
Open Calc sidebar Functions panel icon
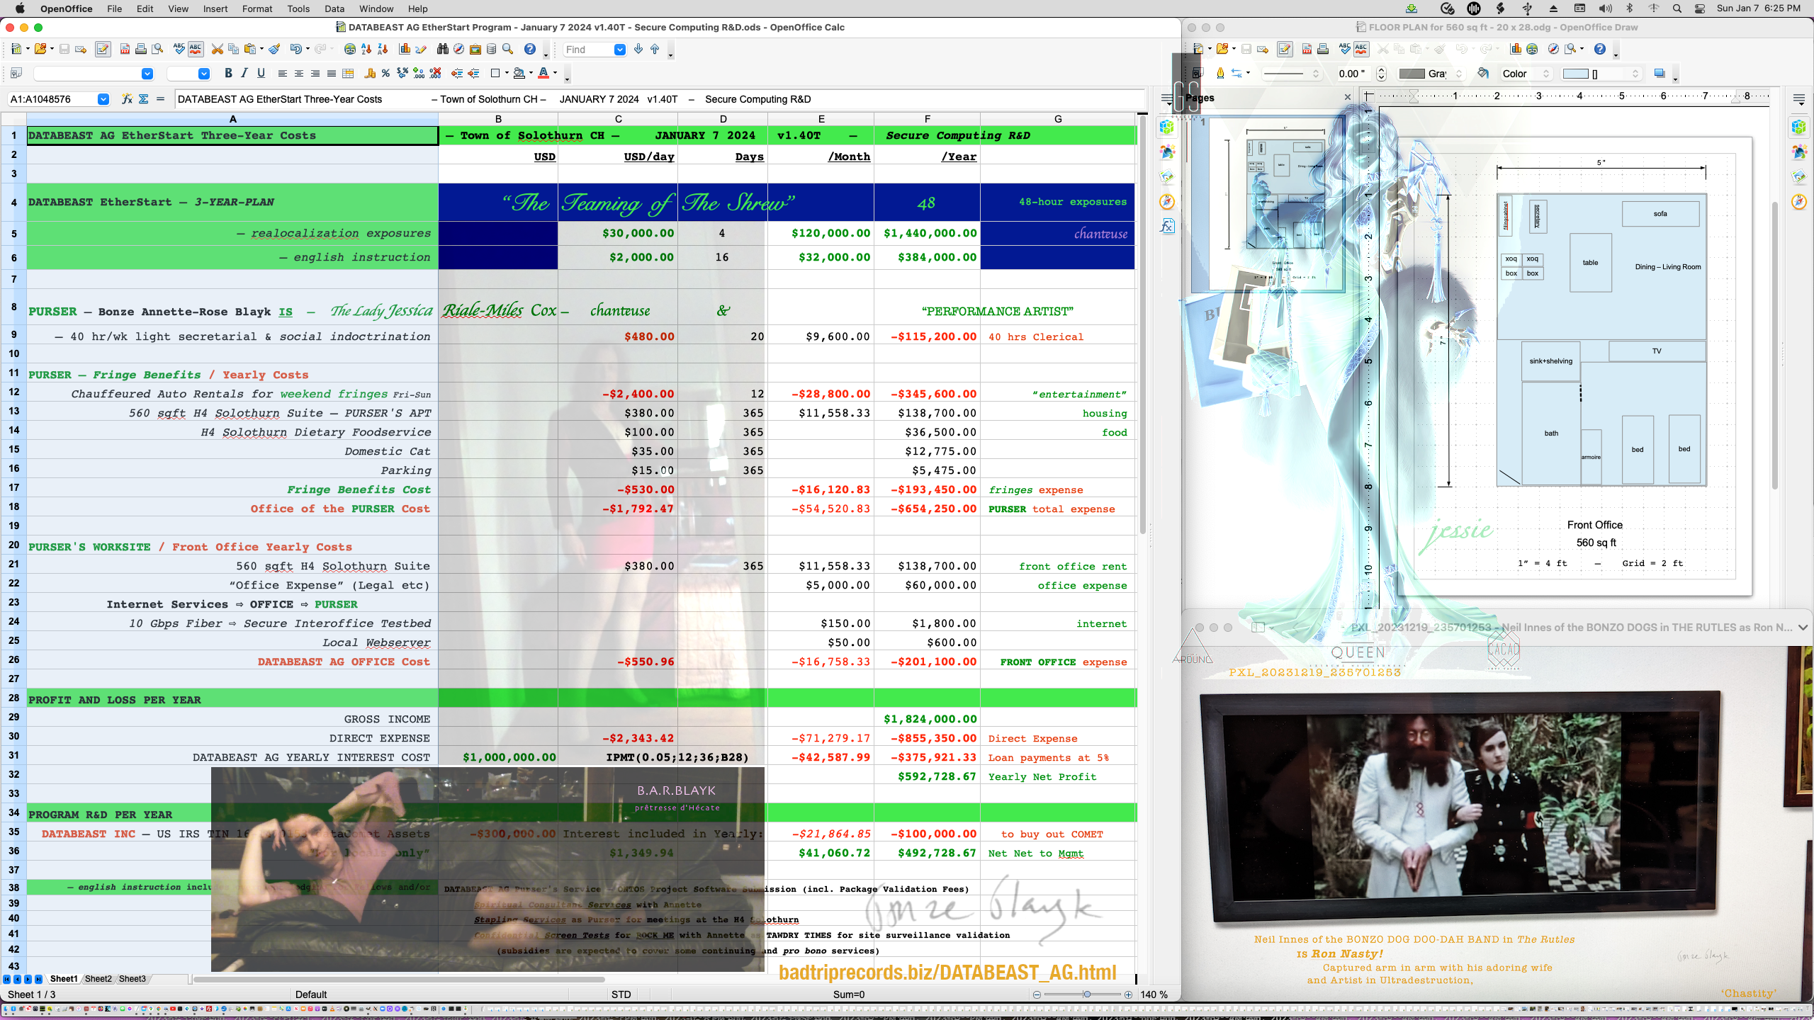click(1167, 227)
